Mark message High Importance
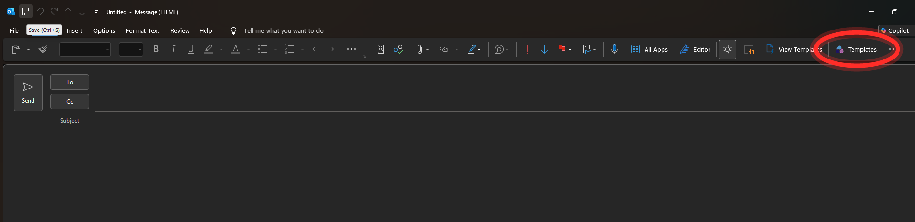This screenshot has width=915, height=222. (x=527, y=49)
